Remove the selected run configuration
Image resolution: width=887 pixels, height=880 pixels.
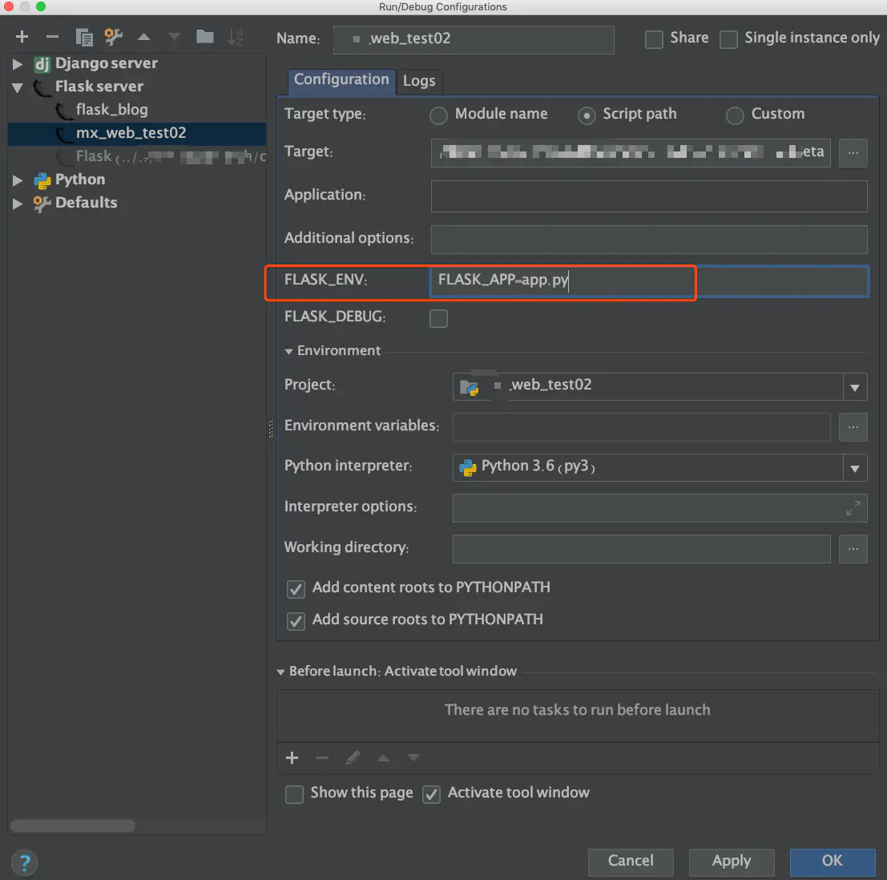click(52, 37)
